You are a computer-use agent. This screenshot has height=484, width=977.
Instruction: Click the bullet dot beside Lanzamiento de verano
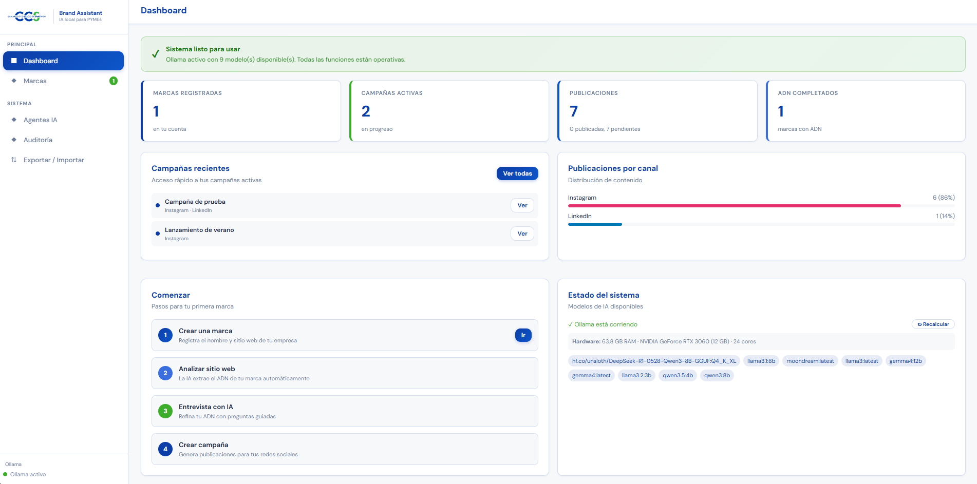(x=158, y=234)
